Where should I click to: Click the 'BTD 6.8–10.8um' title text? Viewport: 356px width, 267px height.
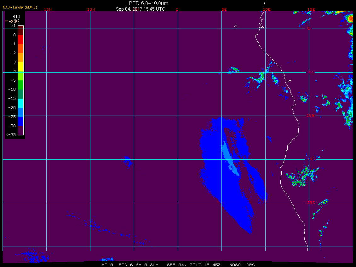click(x=148, y=3)
